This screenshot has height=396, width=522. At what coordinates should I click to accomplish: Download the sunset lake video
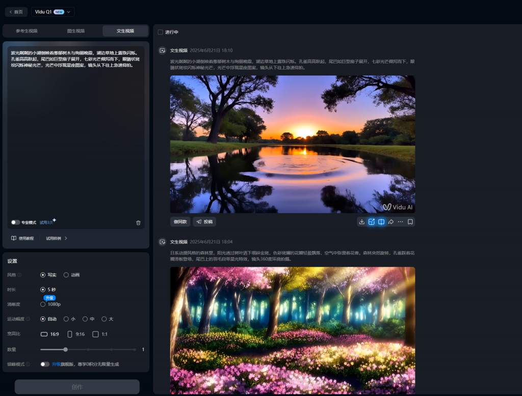point(361,222)
